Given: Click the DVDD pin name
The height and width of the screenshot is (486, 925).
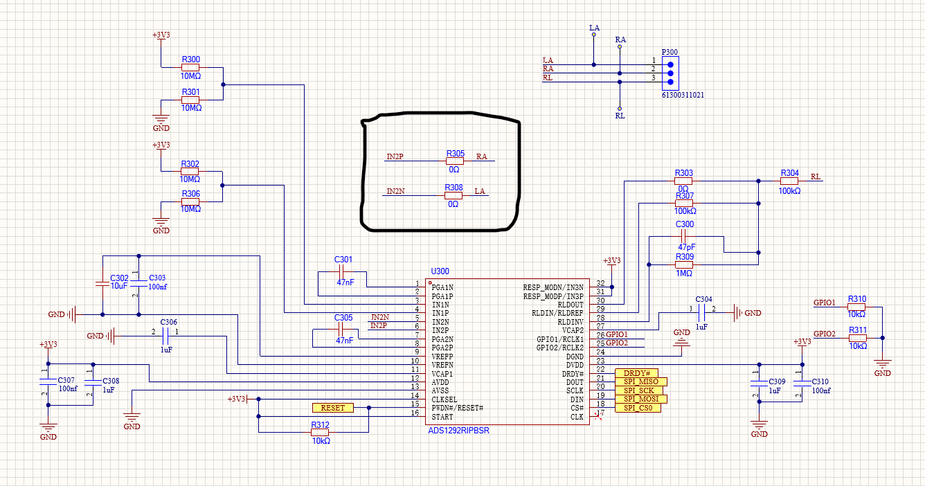Looking at the screenshot, I should click(575, 366).
